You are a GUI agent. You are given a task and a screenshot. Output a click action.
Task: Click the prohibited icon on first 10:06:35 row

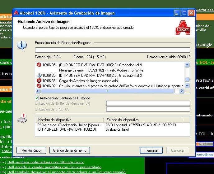click(39, 65)
